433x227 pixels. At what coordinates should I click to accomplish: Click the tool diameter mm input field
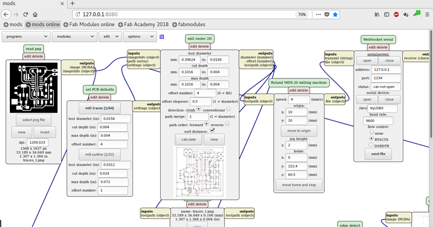point(190,59)
